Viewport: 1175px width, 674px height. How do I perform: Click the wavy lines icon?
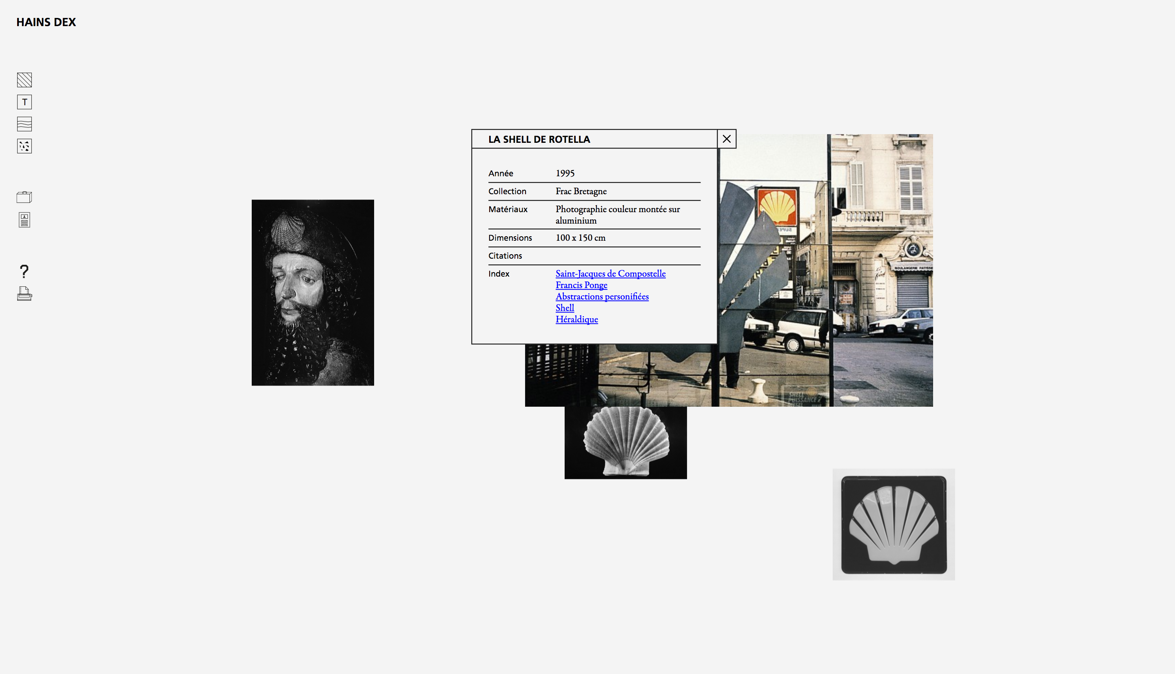[x=24, y=124]
